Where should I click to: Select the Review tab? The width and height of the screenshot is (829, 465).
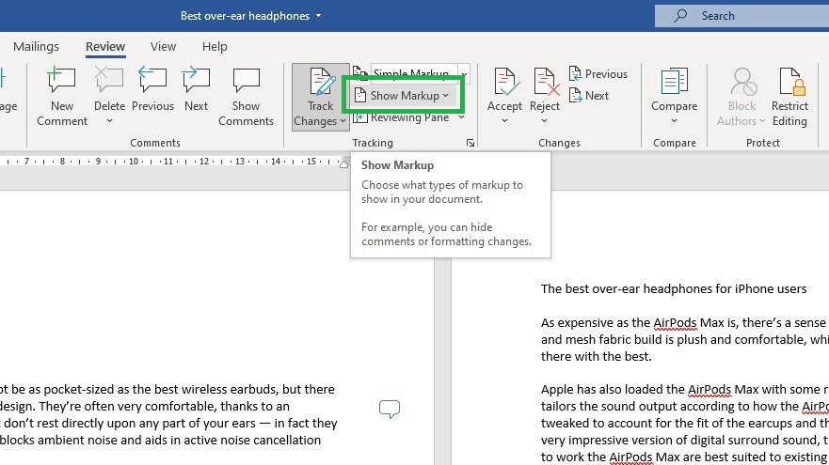(105, 46)
